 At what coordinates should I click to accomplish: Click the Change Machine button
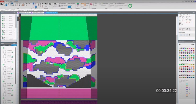[64, 5]
